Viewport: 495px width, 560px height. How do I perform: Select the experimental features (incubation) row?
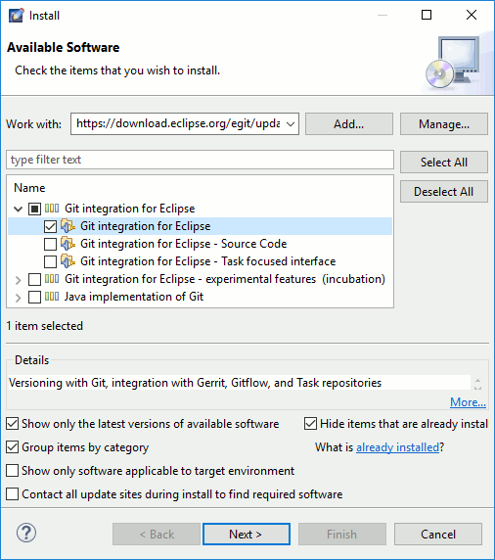(x=225, y=279)
